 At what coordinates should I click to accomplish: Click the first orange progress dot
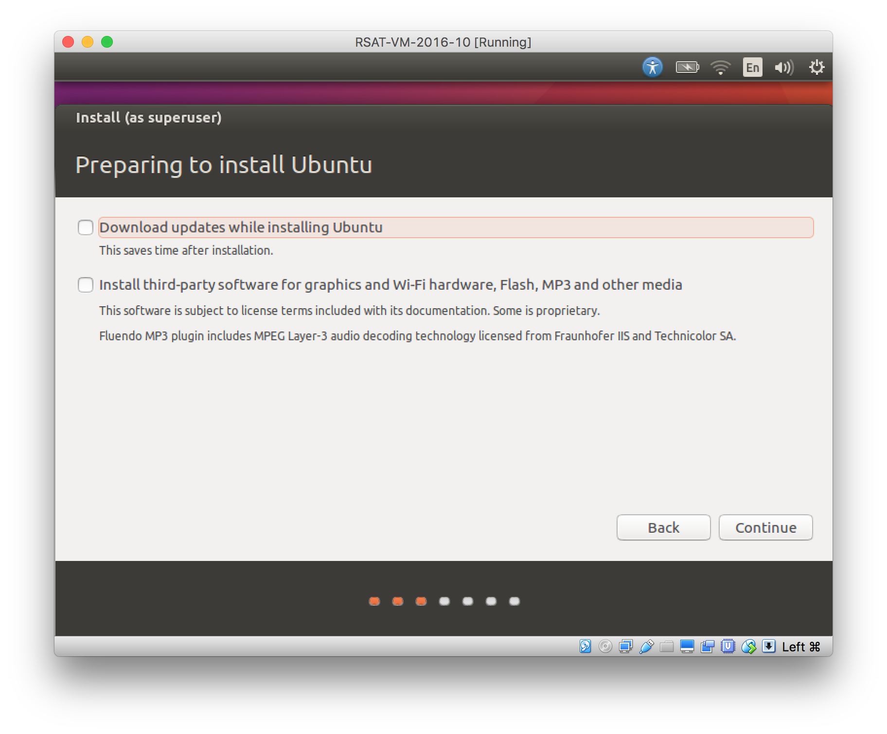(374, 601)
